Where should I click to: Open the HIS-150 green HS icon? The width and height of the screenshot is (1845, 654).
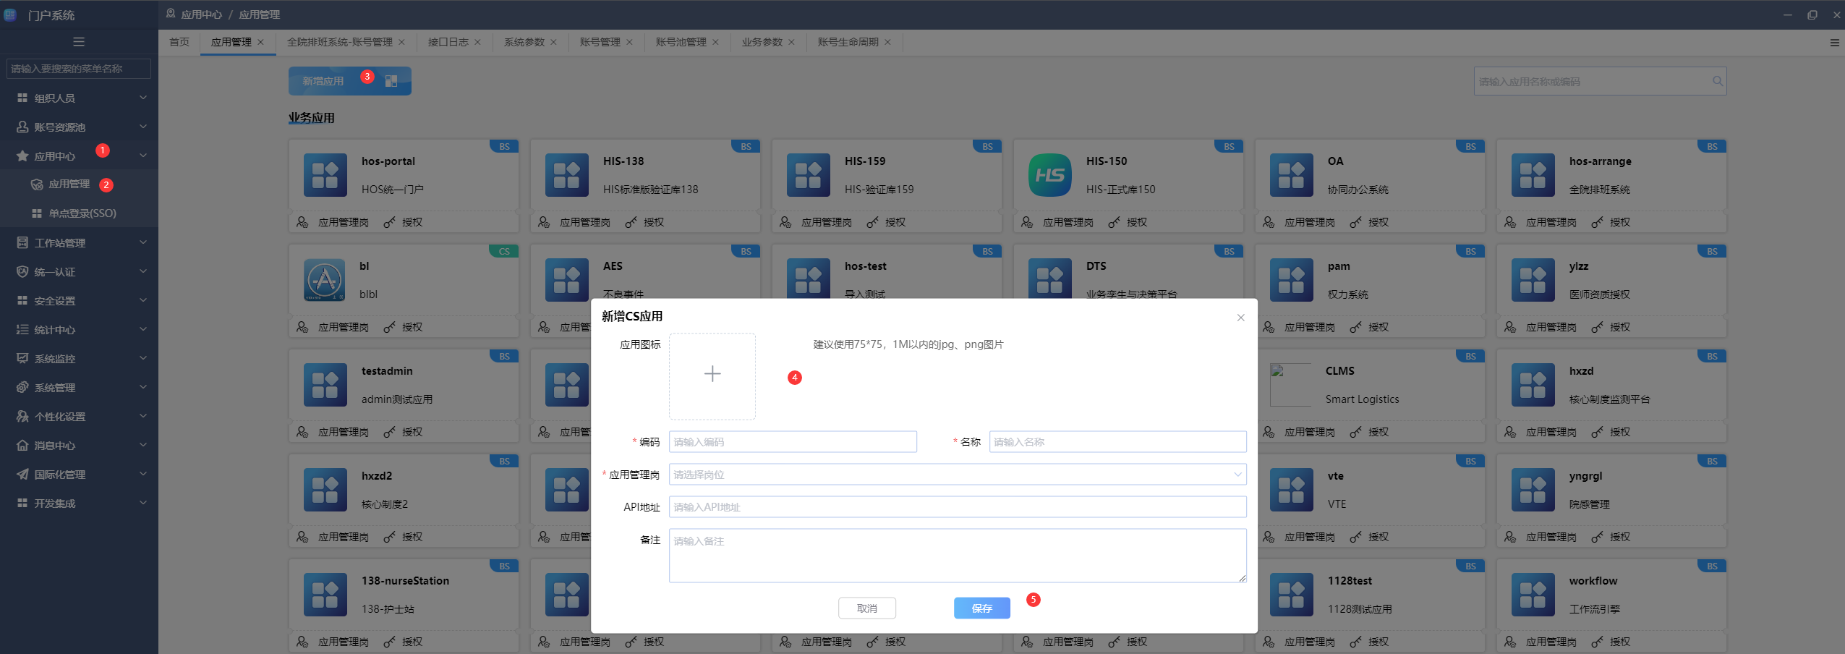click(1050, 175)
